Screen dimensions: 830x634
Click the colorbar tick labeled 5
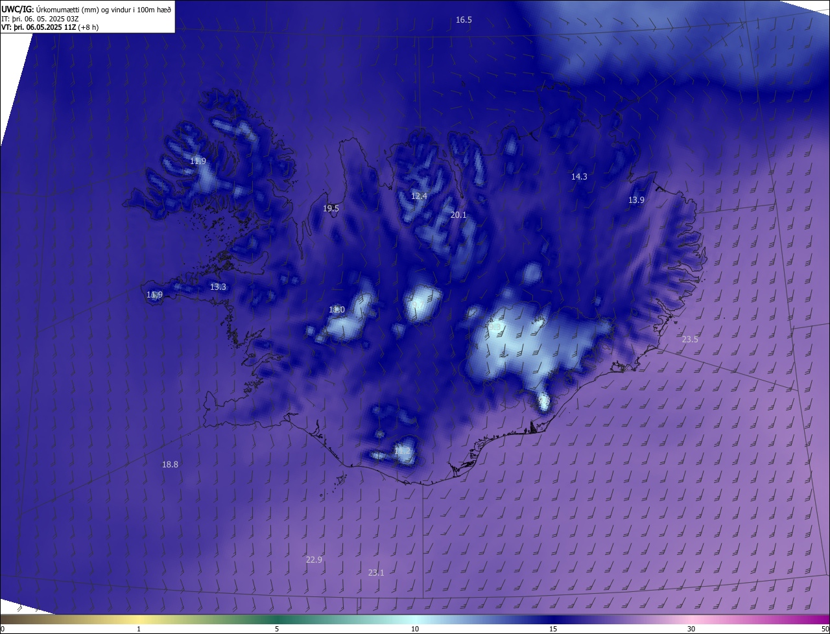pos(277,629)
